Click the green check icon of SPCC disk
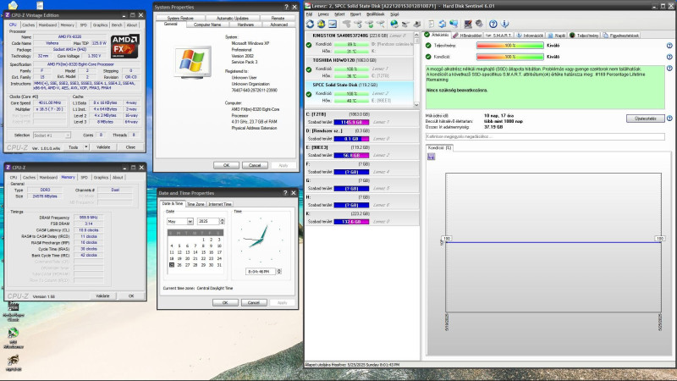This screenshot has height=381, width=677. click(x=309, y=94)
